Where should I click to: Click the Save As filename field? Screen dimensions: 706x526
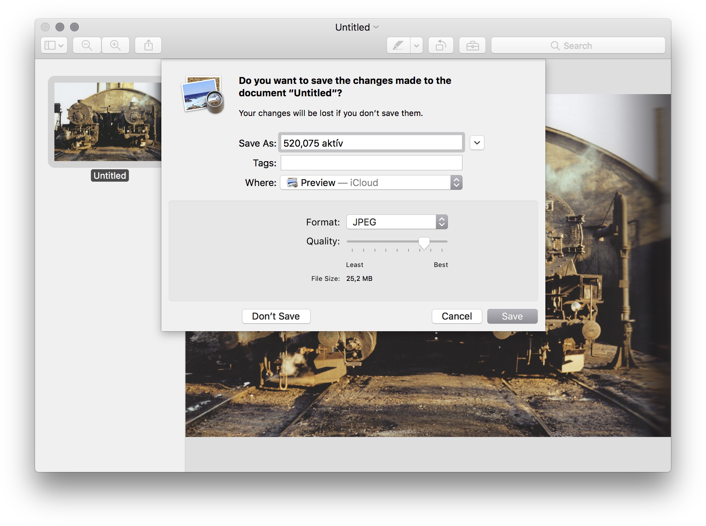371,143
